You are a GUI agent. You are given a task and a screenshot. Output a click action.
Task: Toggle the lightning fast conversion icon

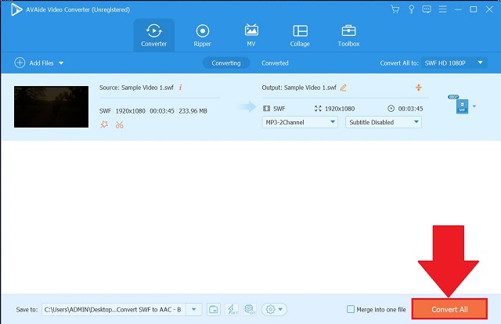[232, 309]
